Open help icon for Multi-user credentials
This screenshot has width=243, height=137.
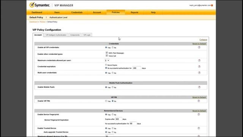[199, 73]
